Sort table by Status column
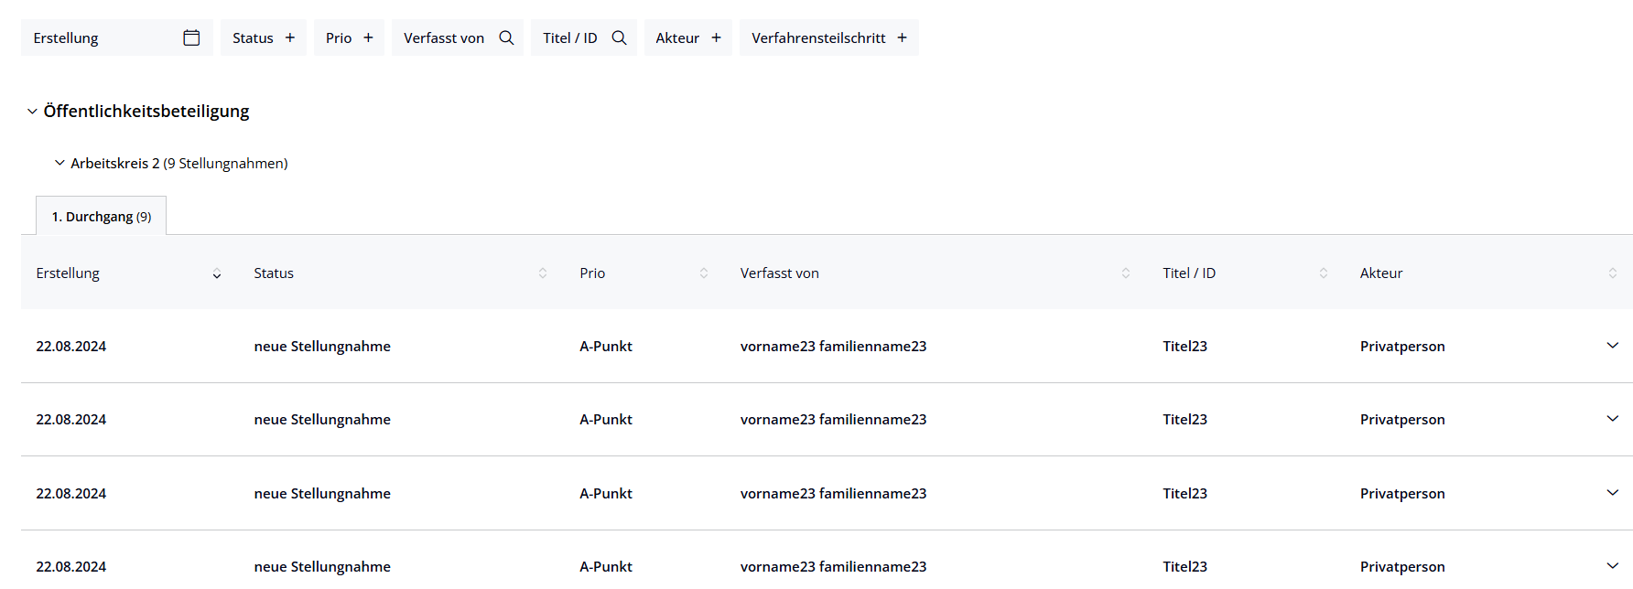 coord(542,273)
